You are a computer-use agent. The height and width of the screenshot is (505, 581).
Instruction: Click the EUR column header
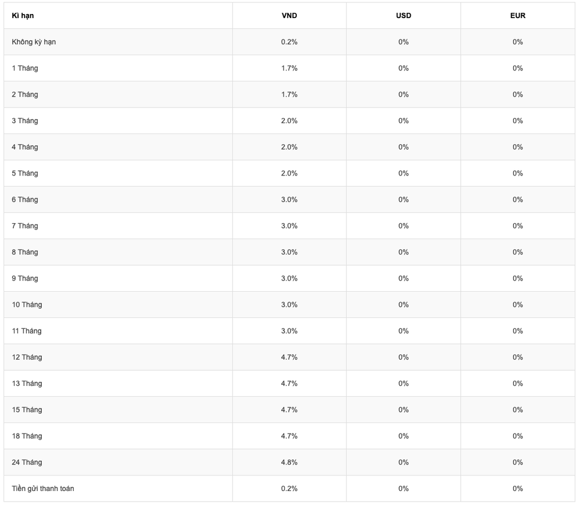518,16
